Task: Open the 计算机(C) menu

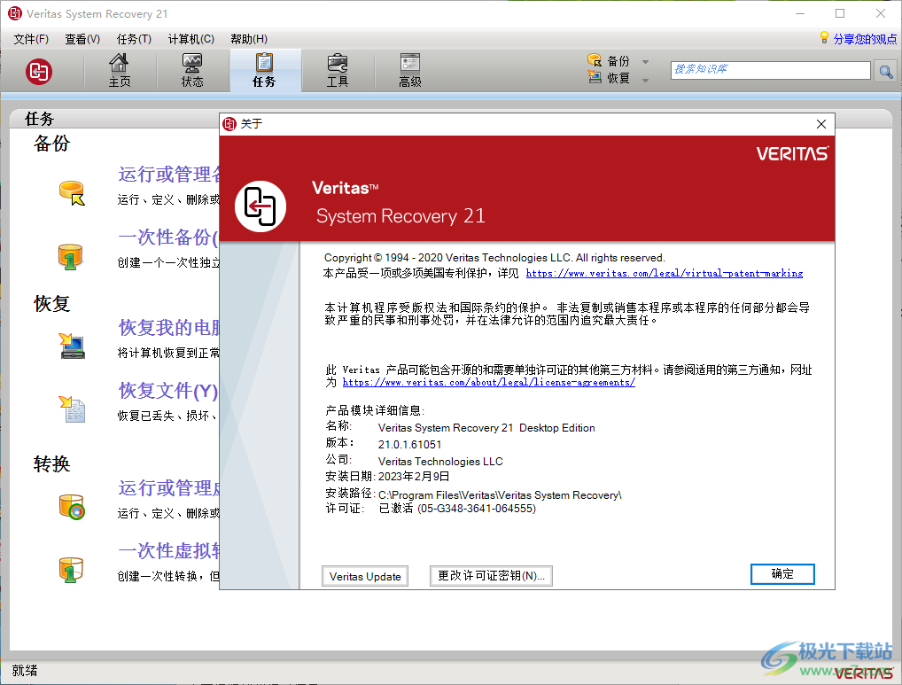Action: click(193, 38)
